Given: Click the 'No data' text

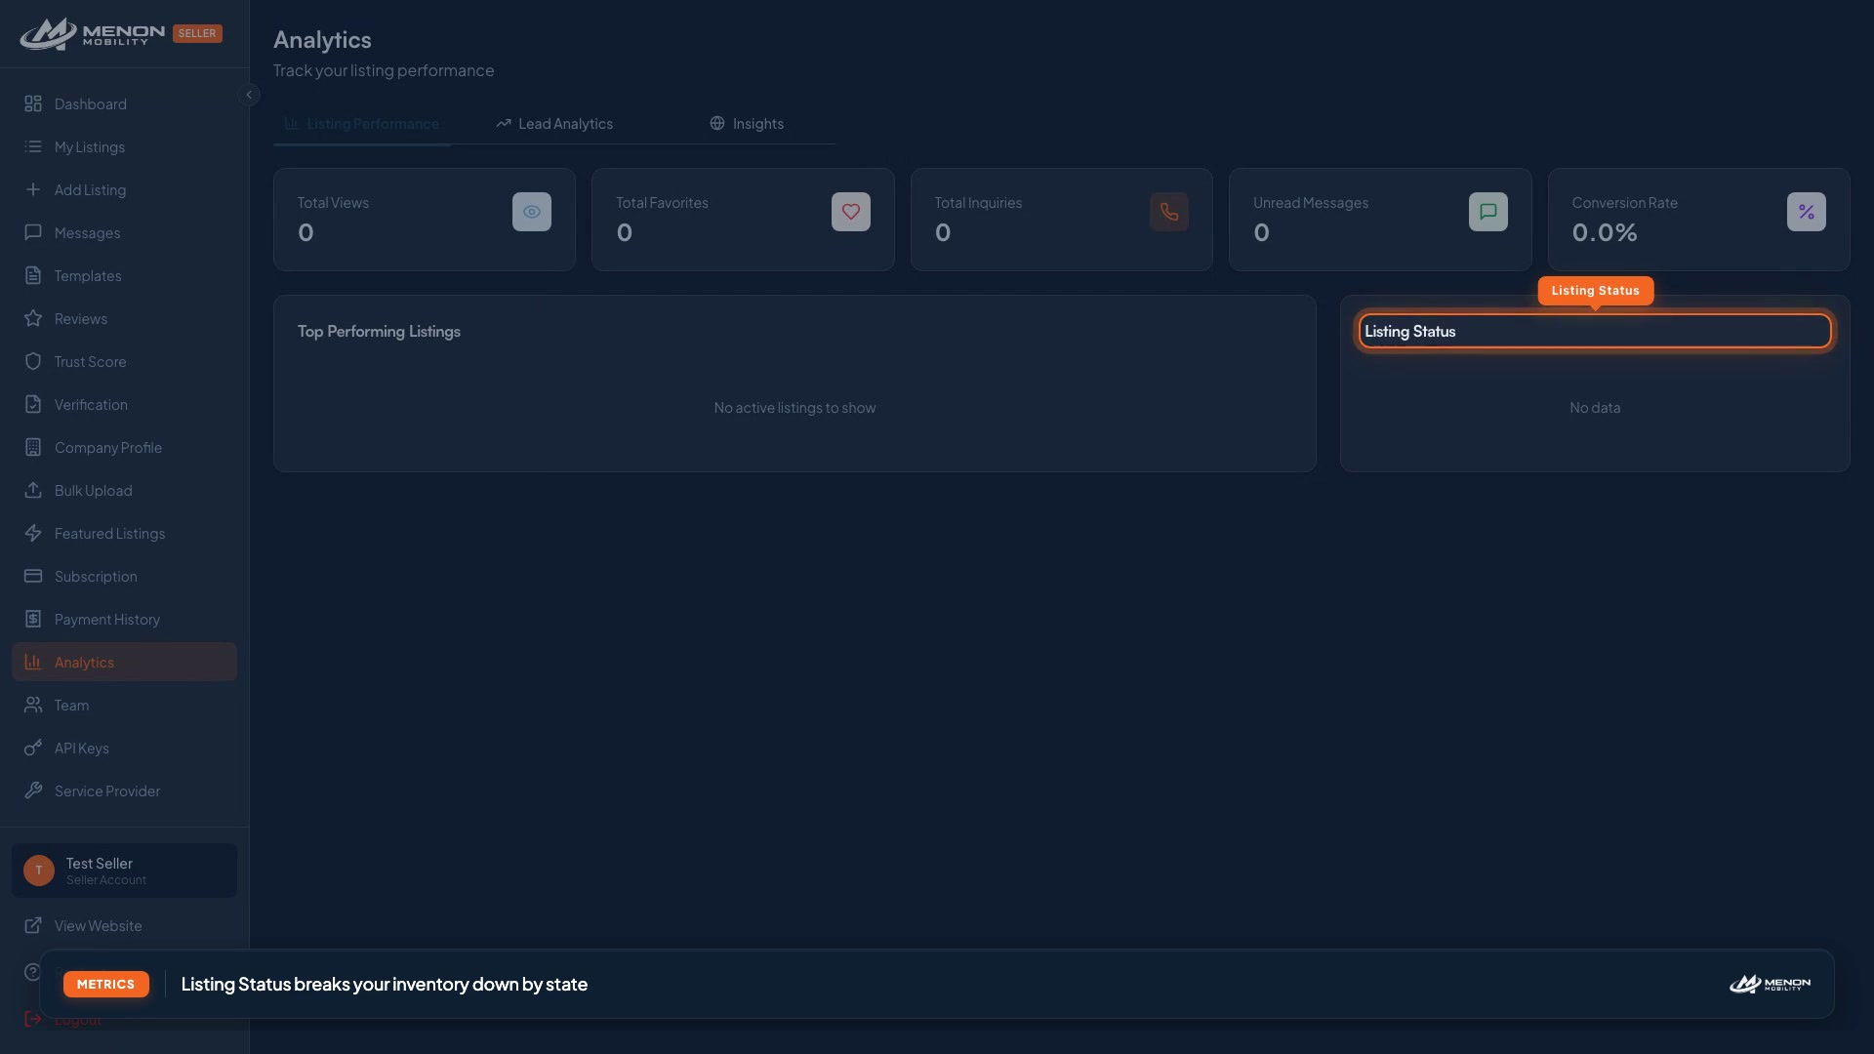Looking at the screenshot, I should tap(1595, 408).
